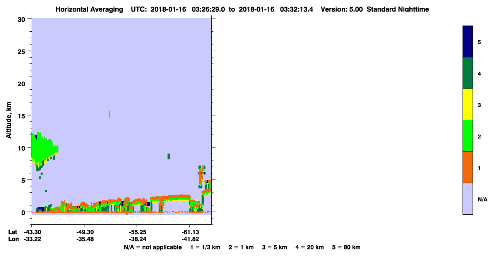Select the yellow colorbar segment labeled 3
Image resolution: width=503 pixels, height=258 pixels.
click(468, 104)
